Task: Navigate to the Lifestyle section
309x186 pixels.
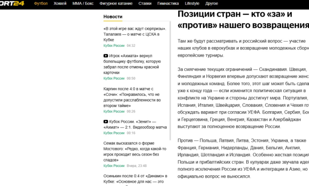Action: tap(192, 4)
